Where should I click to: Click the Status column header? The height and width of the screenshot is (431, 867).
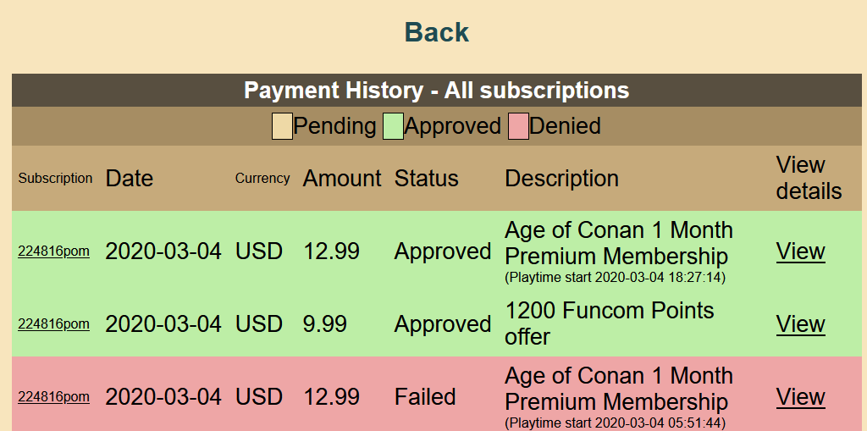426,179
